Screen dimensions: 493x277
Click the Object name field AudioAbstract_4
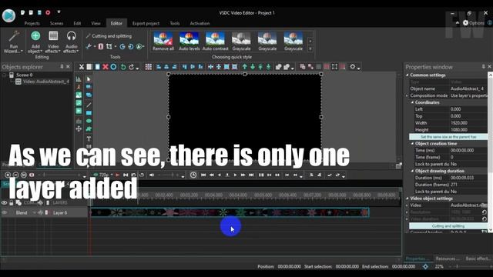click(x=468, y=89)
